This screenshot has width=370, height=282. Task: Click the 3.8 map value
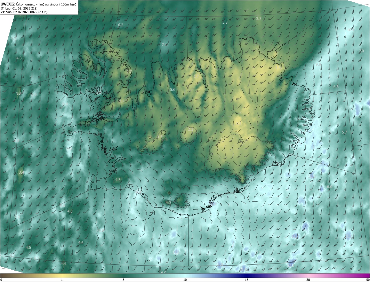[18, 94]
